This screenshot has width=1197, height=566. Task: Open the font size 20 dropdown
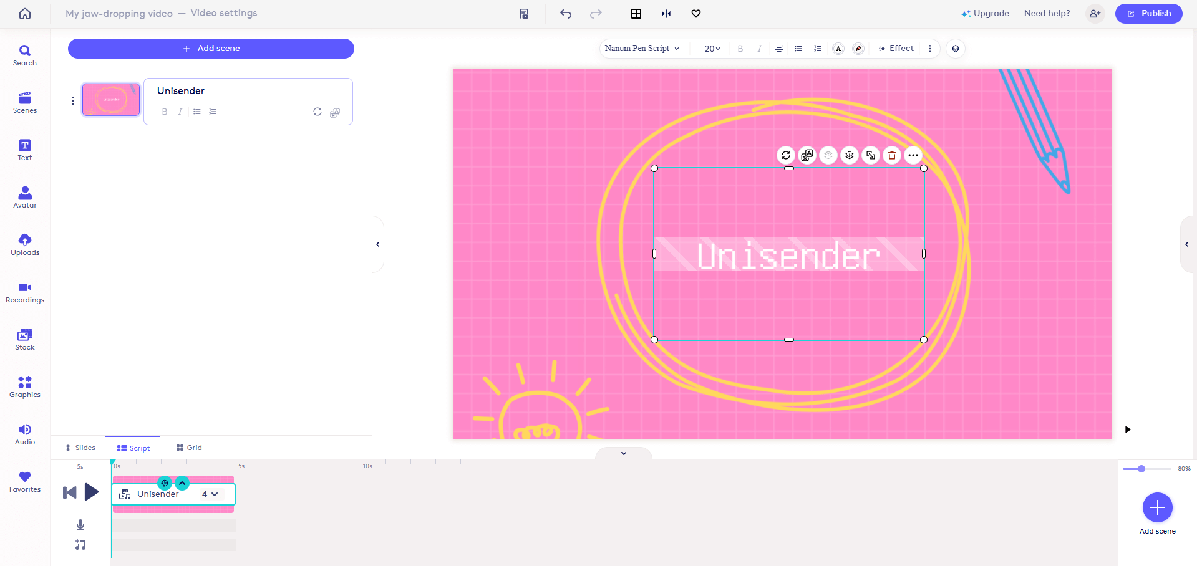click(712, 49)
